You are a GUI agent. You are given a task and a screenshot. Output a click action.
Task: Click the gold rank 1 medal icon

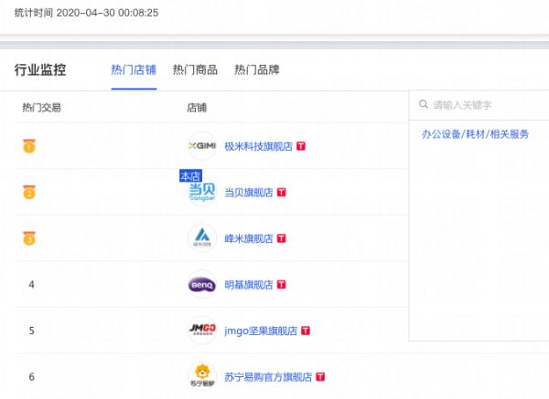(29, 146)
